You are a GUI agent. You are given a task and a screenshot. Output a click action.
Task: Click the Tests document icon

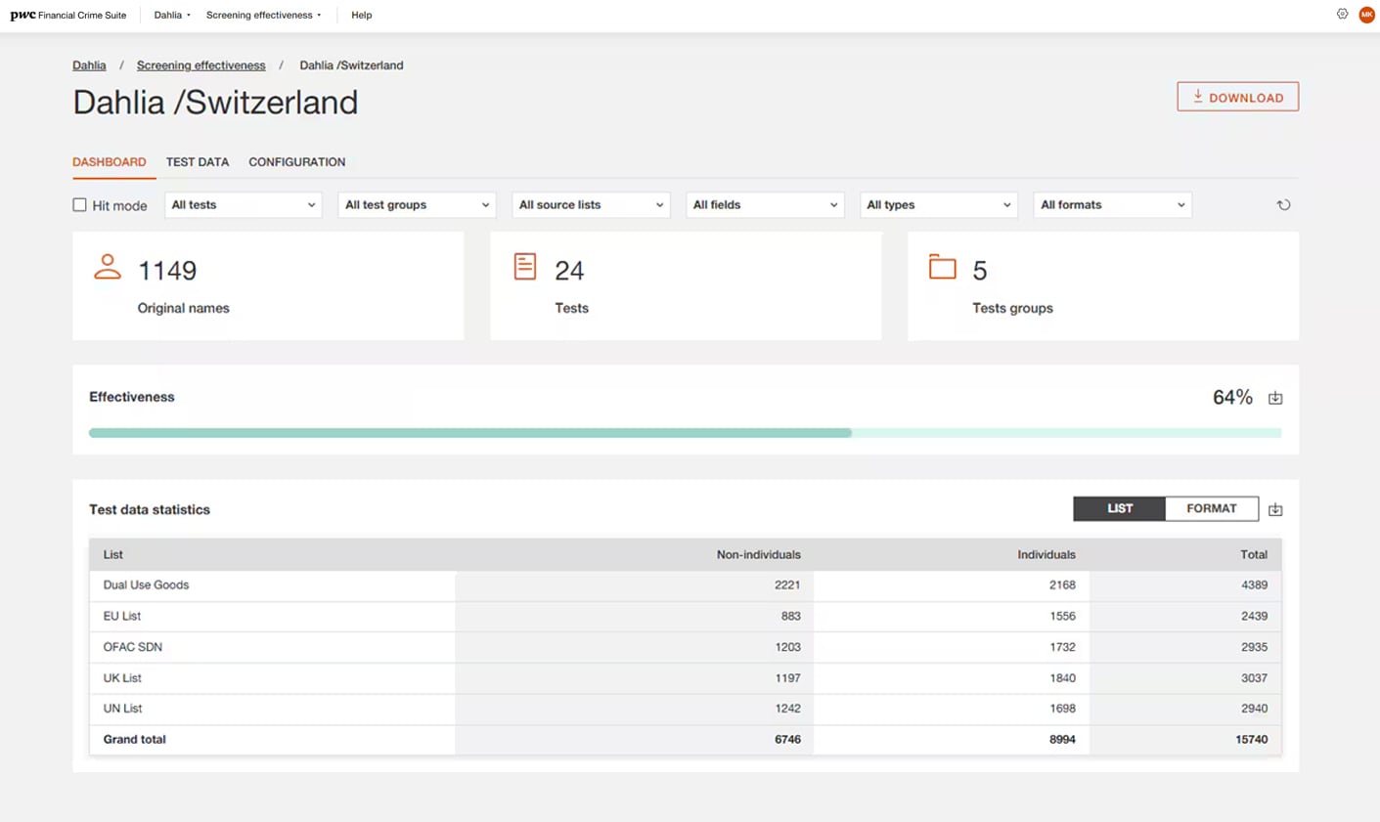(x=525, y=267)
